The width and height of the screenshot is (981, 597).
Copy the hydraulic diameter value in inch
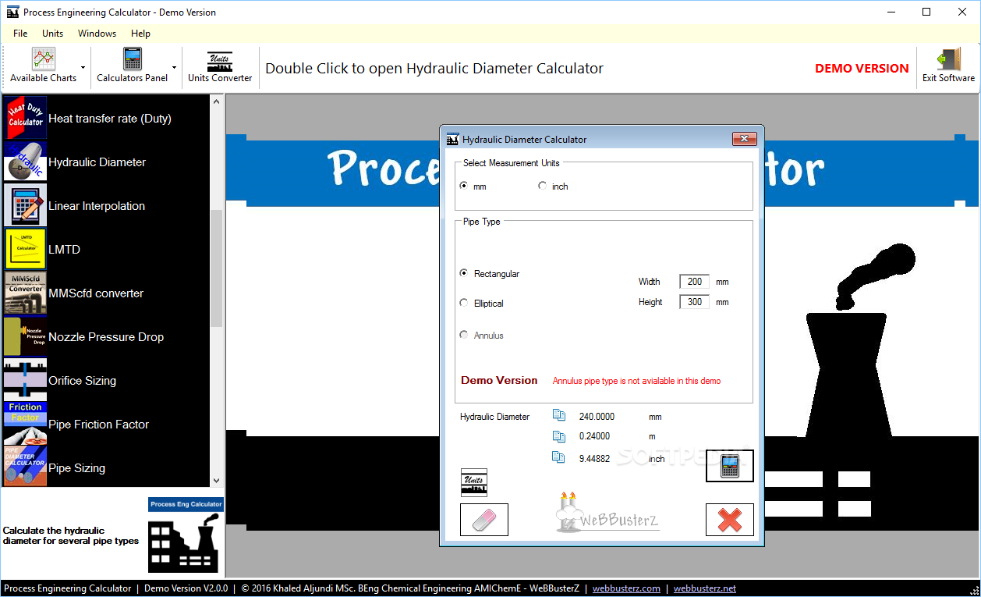tap(558, 457)
